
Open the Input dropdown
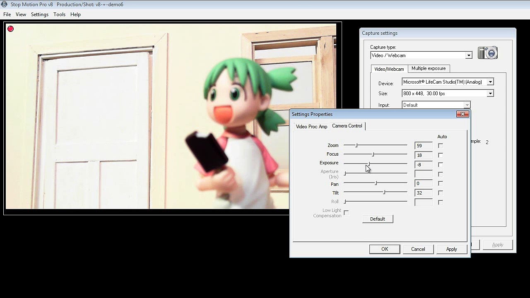point(467,105)
